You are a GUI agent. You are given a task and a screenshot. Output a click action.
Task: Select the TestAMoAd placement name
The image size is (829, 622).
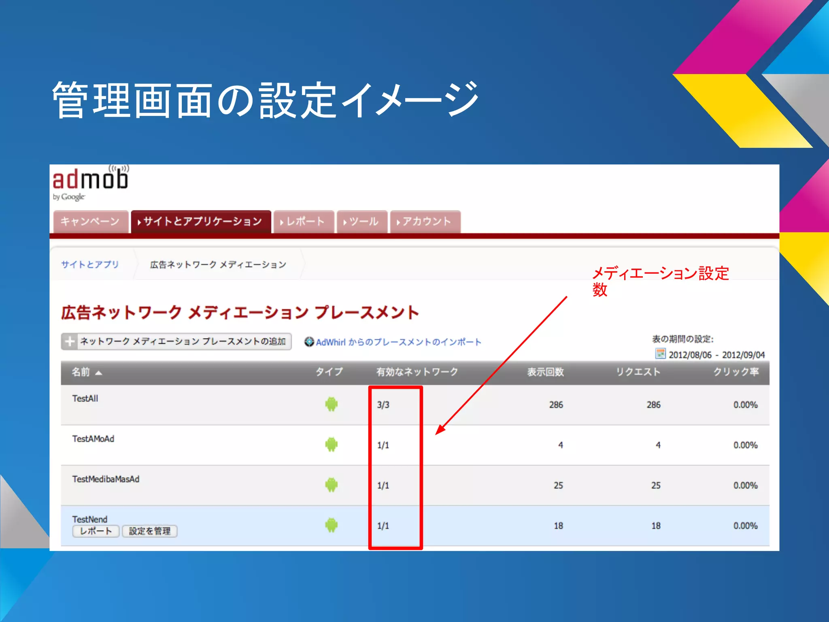click(93, 439)
